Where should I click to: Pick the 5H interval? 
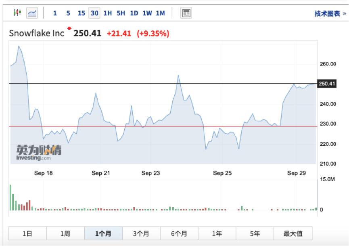(121, 13)
